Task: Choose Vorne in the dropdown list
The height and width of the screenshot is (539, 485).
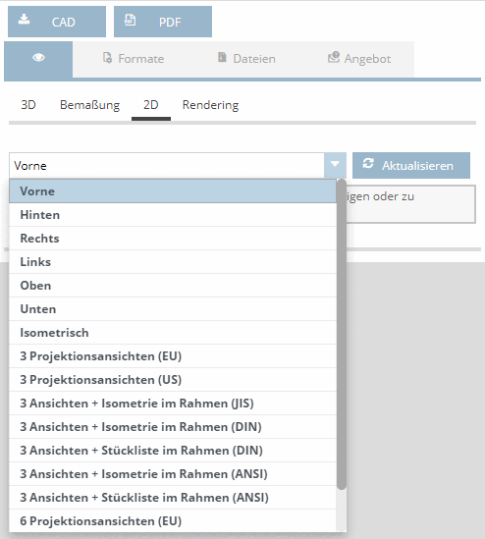Action: click(173, 191)
